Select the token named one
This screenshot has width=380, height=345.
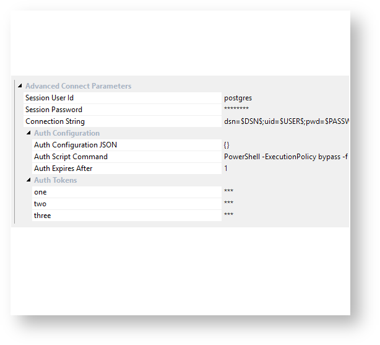tap(127, 192)
